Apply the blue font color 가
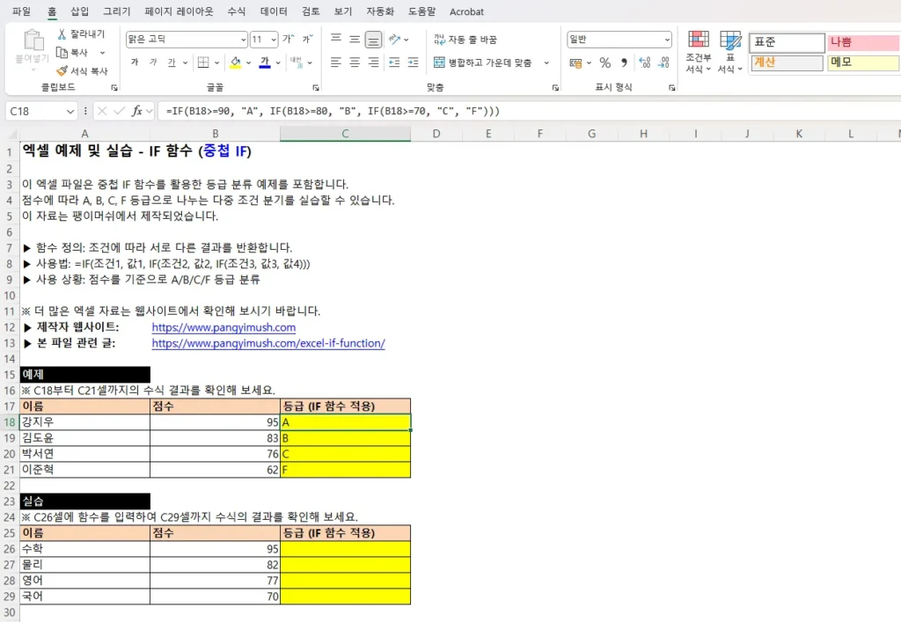 pos(265,62)
